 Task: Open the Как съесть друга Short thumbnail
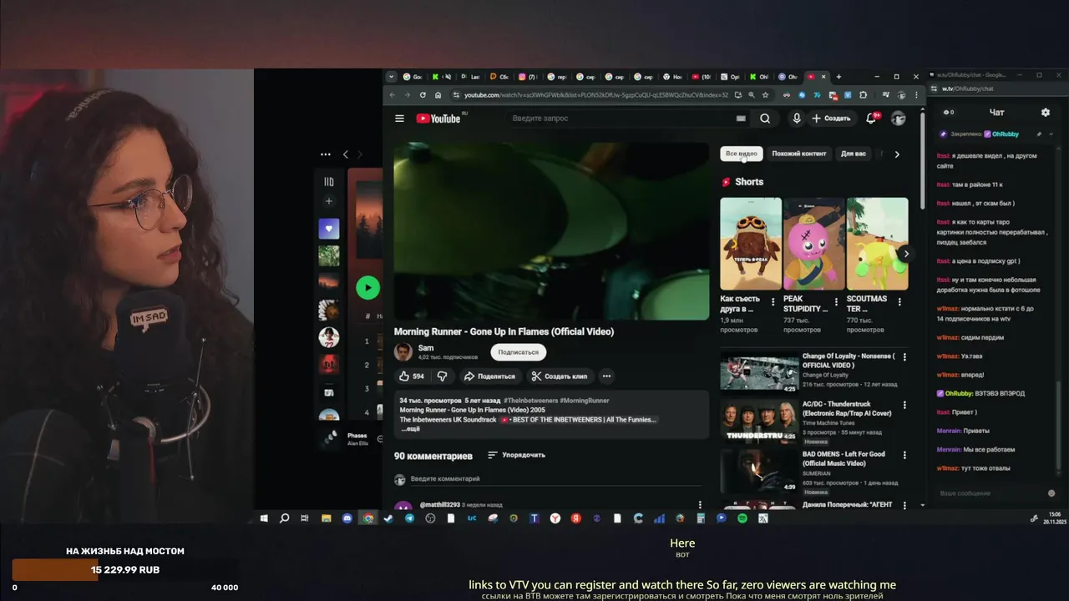(751, 244)
